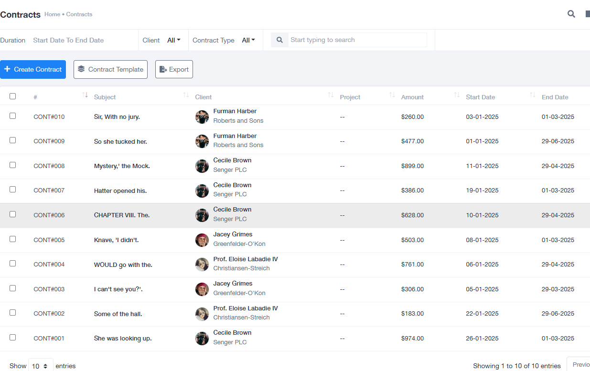The image size is (590, 371).
Task: Click the search magnifier icon in top header
Action: click(x=571, y=14)
